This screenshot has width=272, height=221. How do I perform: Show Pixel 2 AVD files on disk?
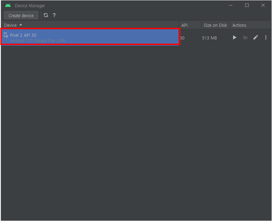click(x=245, y=37)
